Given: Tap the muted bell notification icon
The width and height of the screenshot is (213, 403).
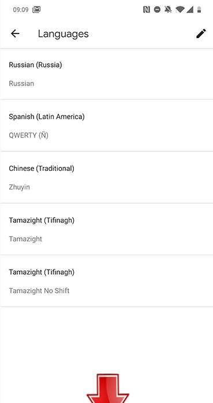Looking at the screenshot, I should click(x=168, y=10).
